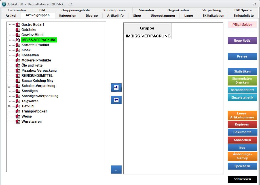Click the book icon beside Pizzabox-Verpackung
This screenshot has width=260, height=185.
pos(18,71)
